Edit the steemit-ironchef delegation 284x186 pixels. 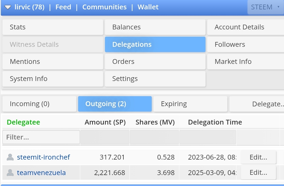point(258,157)
